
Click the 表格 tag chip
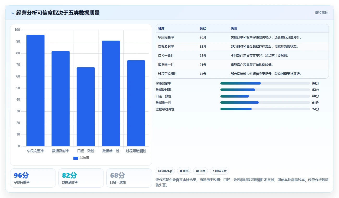184,171
